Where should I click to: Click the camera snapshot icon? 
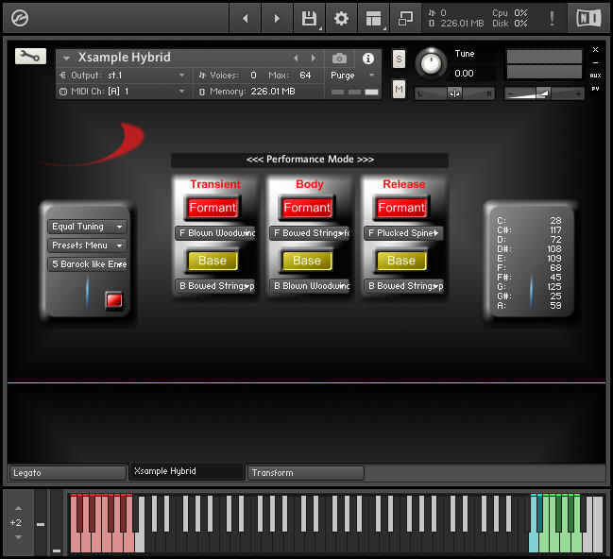click(339, 59)
